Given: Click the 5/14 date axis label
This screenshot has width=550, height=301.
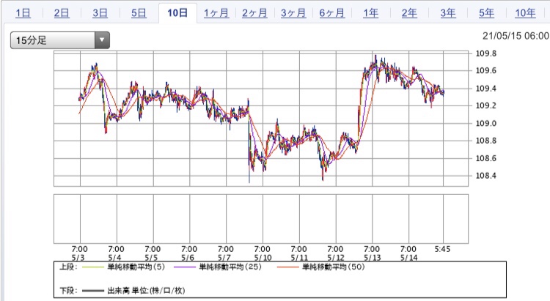Looking at the screenshot, I should [x=409, y=258].
